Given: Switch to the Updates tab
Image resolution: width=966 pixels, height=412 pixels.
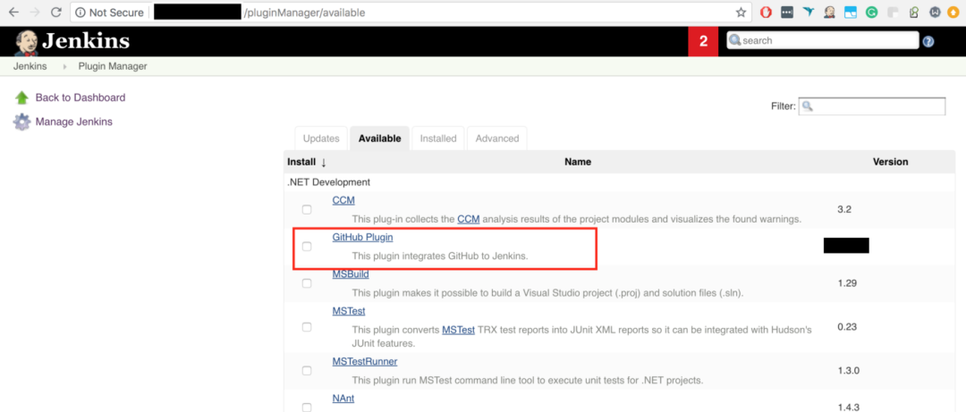Looking at the screenshot, I should click(321, 139).
